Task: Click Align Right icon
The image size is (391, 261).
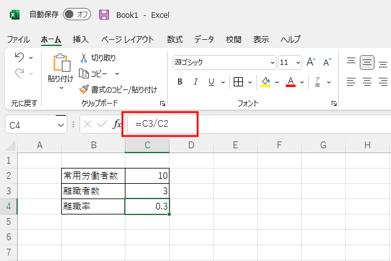Action: [x=383, y=81]
